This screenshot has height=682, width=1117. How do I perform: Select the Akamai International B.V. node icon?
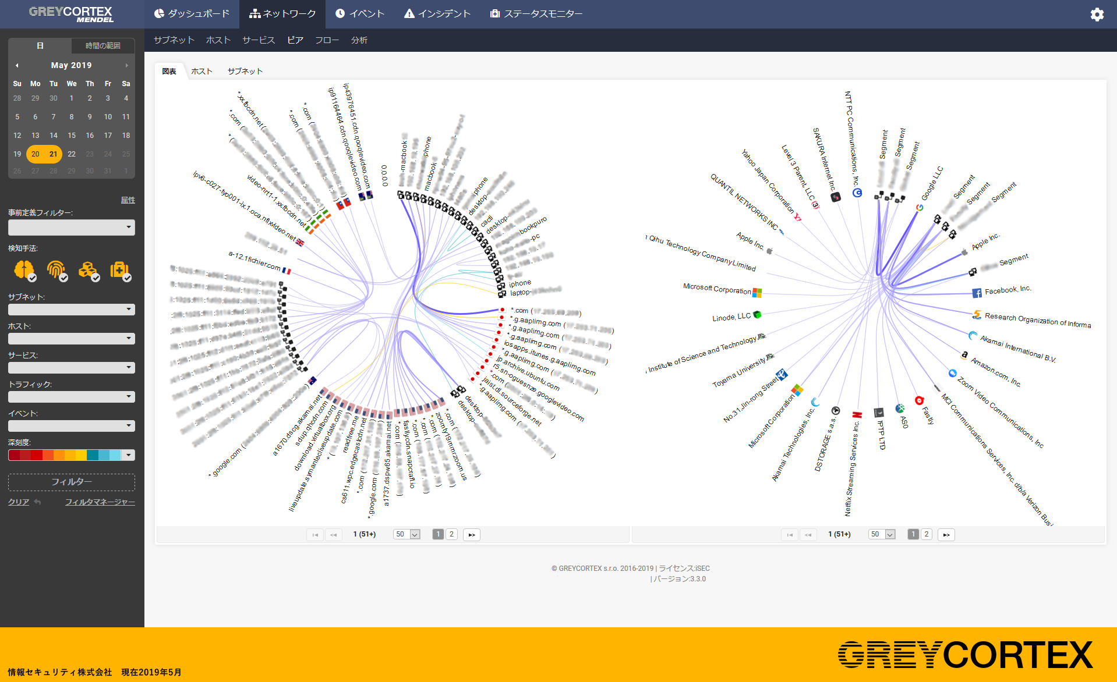[x=973, y=335]
